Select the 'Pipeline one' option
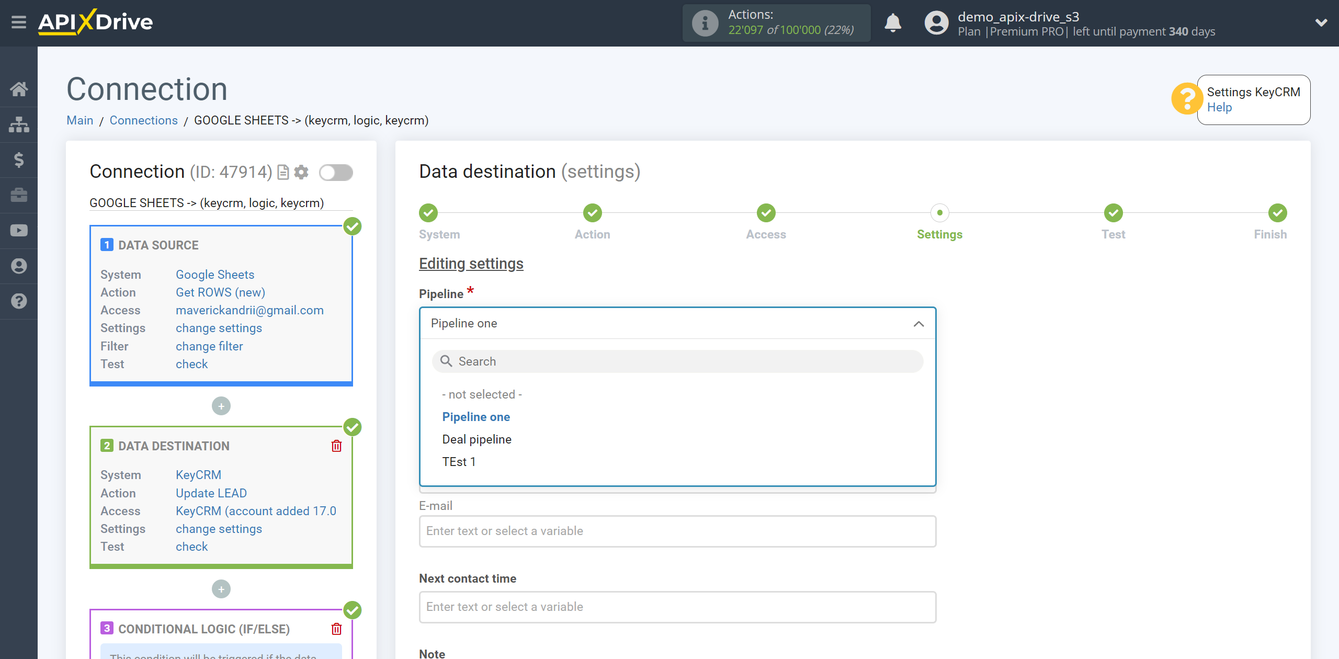Viewport: 1339px width, 659px height. click(x=476, y=417)
